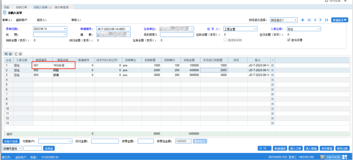353x160 pixels.
Task: Go to previous record arrow
Action: [315, 20]
